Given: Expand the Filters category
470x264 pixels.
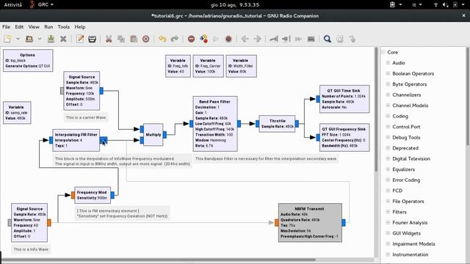Looking at the screenshot, I should 388,212.
